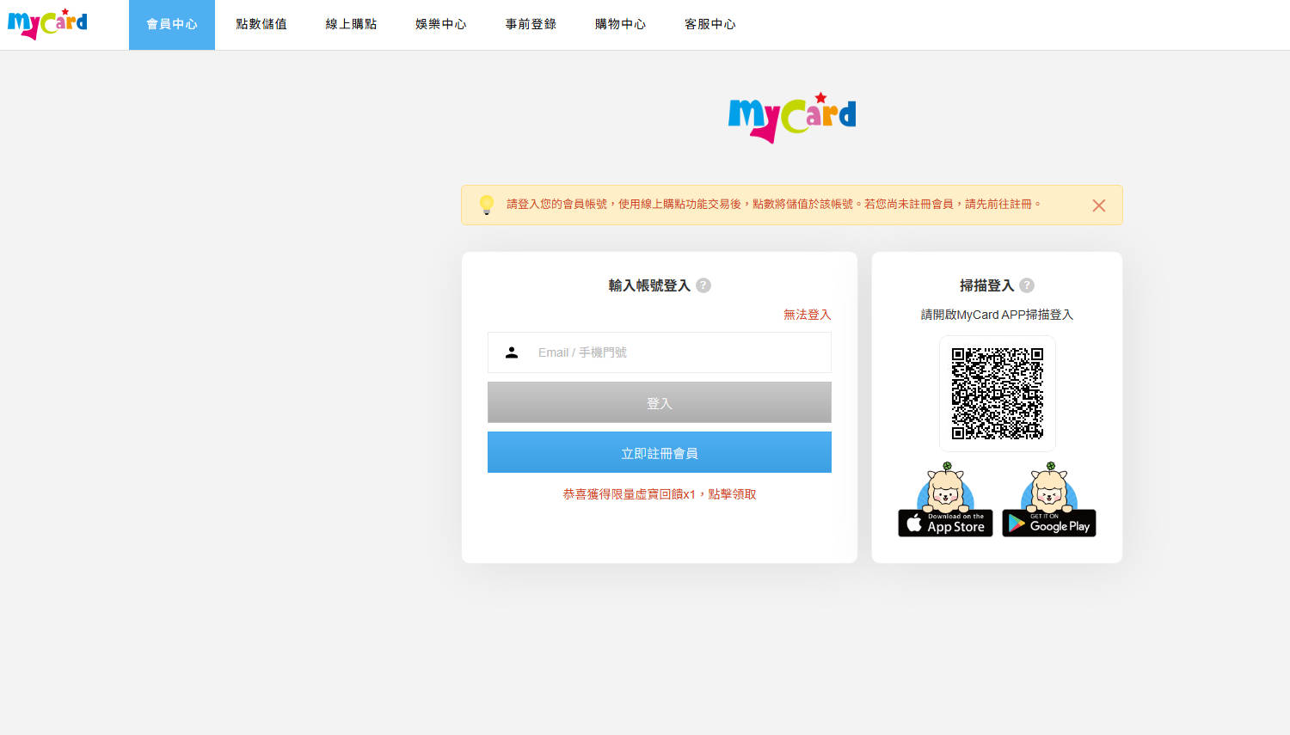
Task: Click the MyCard logo in the header
Action: click(47, 24)
